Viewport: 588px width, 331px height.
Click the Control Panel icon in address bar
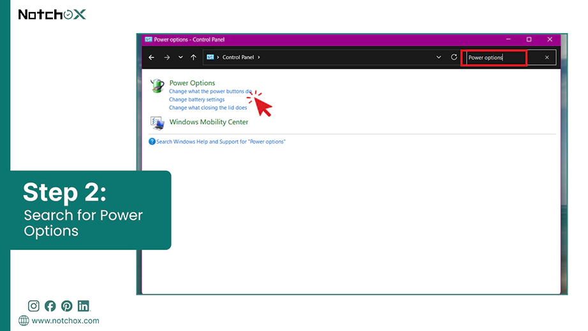pyautogui.click(x=210, y=57)
